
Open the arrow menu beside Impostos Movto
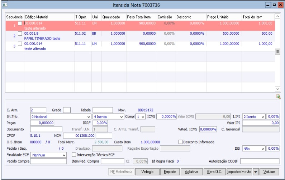(256, 172)
